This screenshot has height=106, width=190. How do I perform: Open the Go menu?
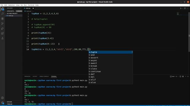pos(22,5)
